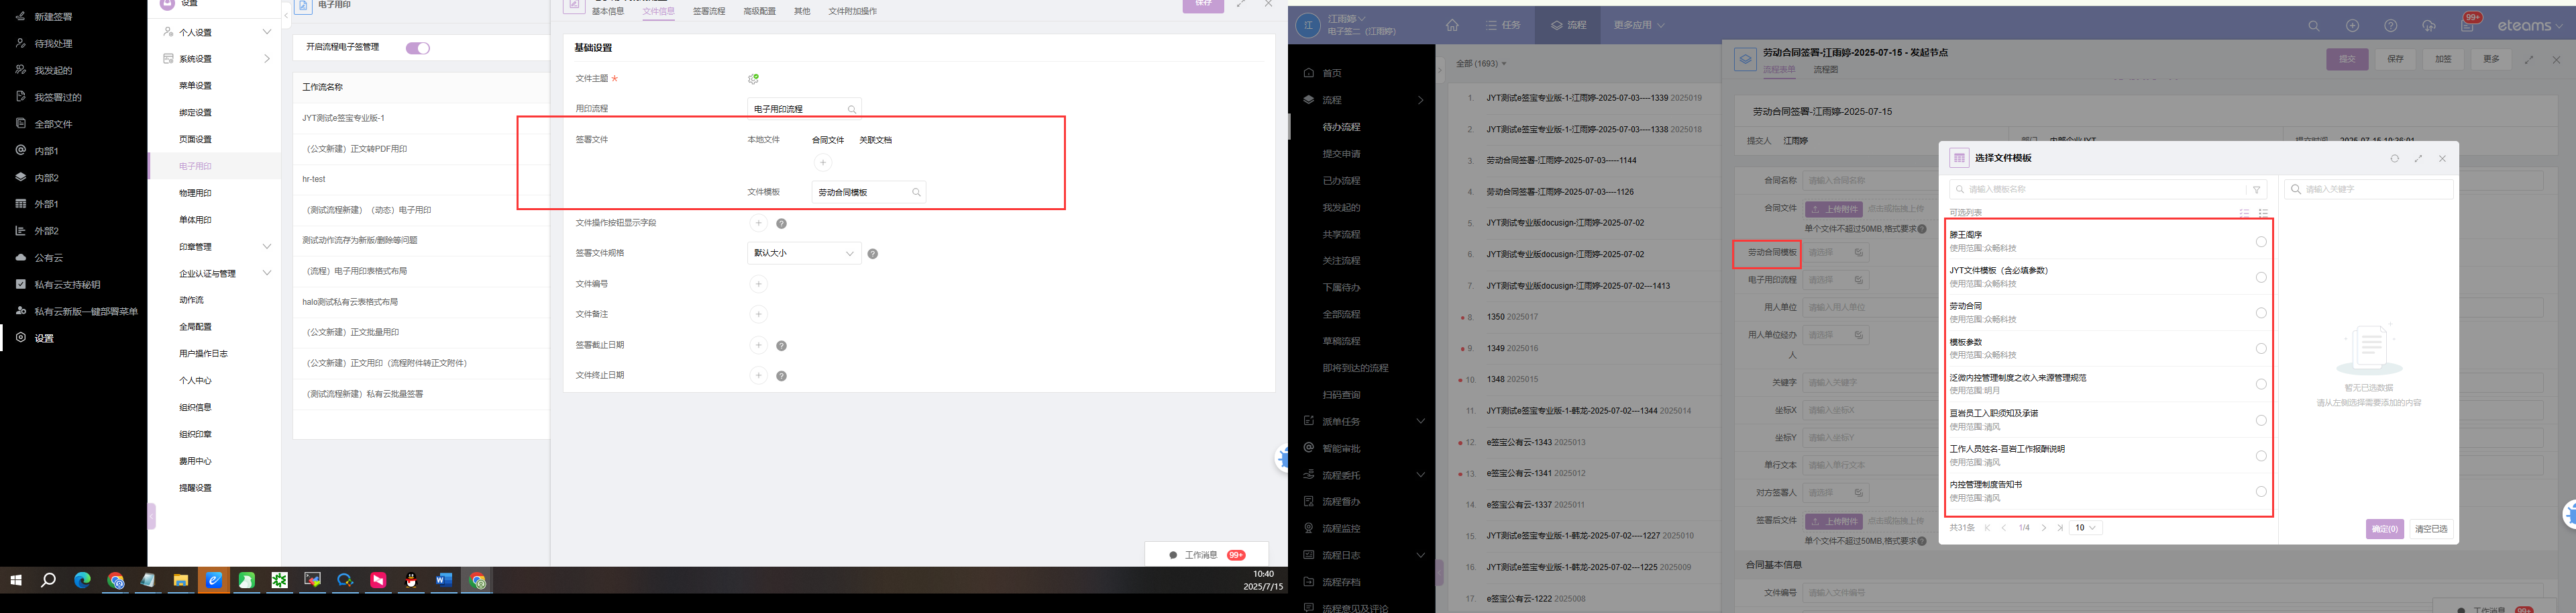Expand 派单任务 in eteams sidebar
The width and height of the screenshot is (2576, 613).
(x=1421, y=422)
